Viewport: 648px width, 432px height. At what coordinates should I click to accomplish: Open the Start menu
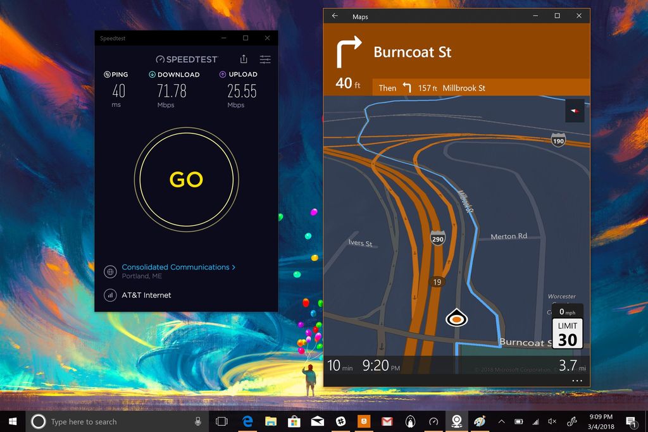point(12,421)
